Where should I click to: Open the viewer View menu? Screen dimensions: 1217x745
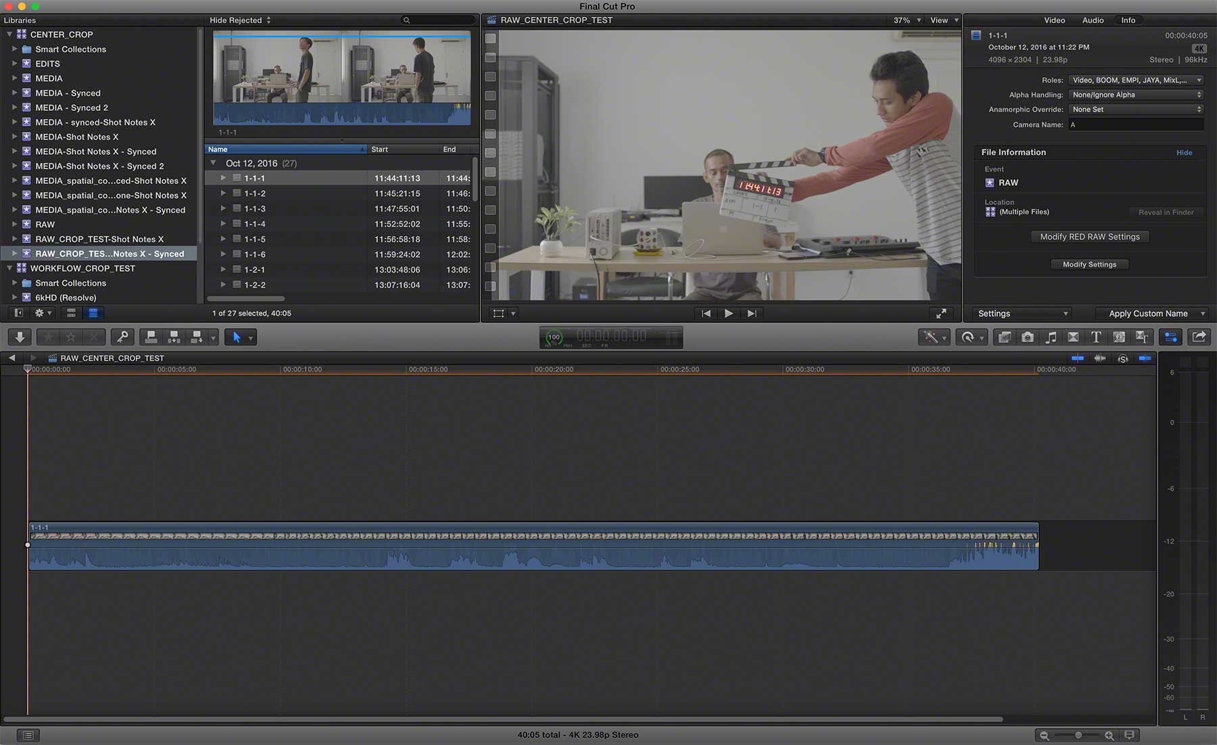tap(945, 20)
